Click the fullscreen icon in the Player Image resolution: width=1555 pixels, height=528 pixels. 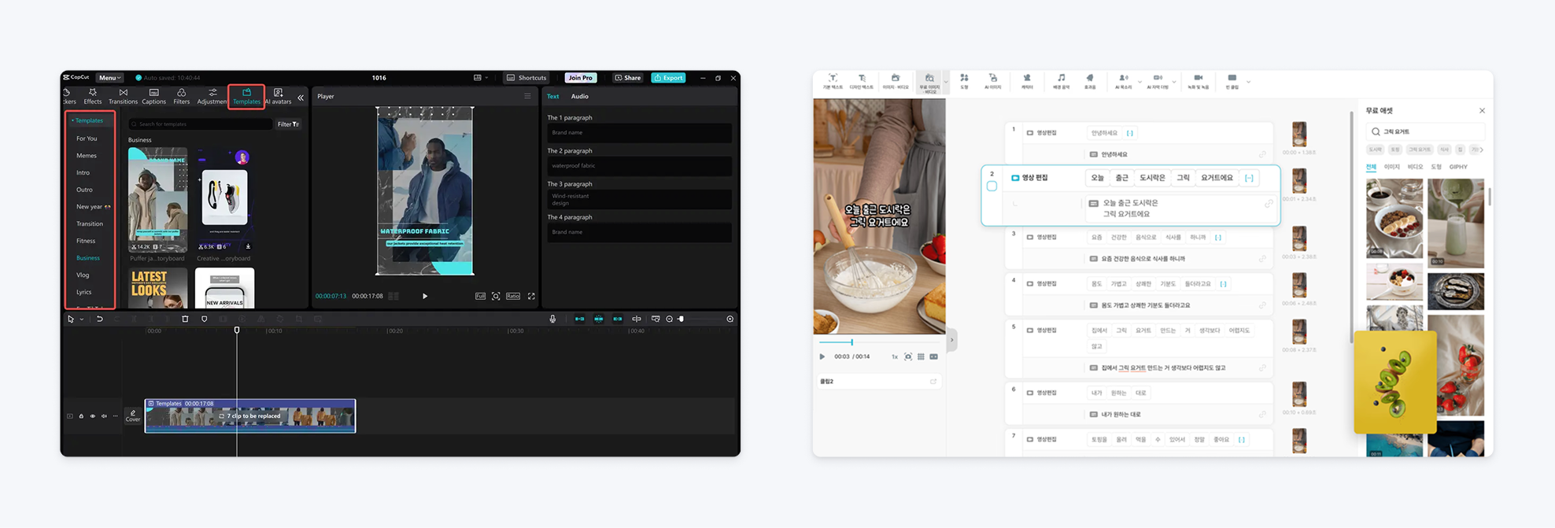point(531,297)
